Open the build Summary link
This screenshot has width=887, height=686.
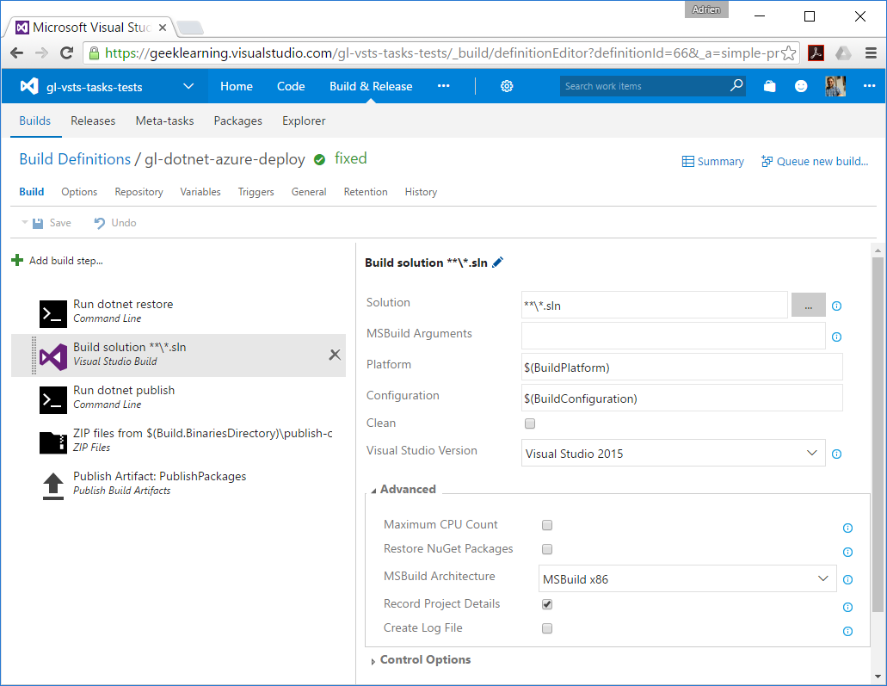coord(712,161)
